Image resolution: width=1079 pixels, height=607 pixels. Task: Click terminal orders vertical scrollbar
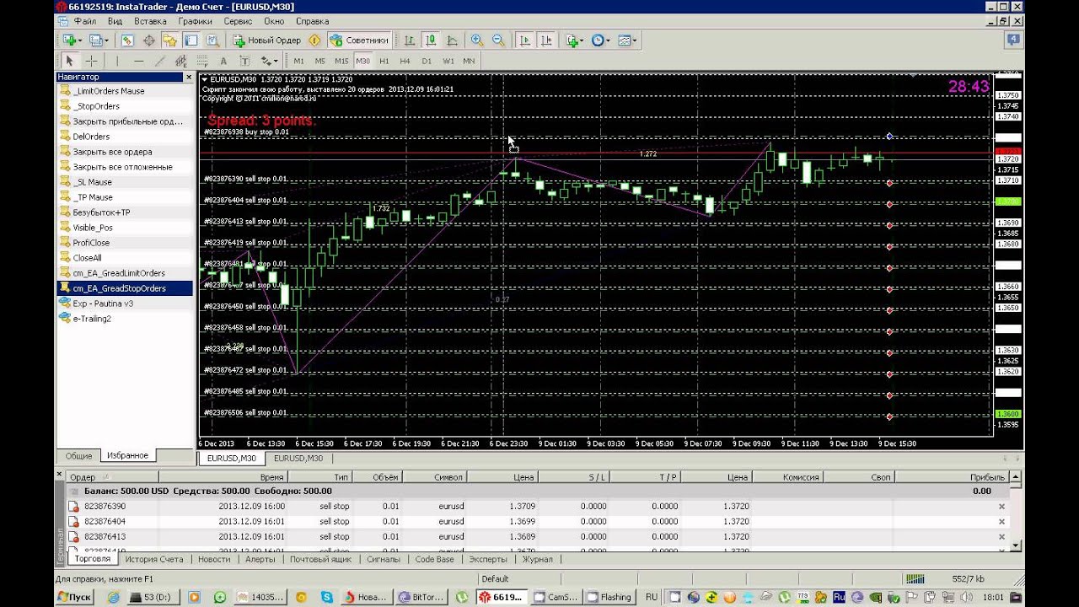(1016, 513)
